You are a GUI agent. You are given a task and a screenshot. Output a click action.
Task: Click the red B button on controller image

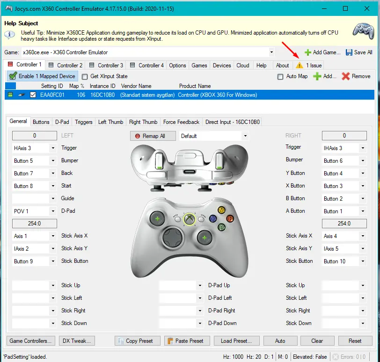(230, 219)
